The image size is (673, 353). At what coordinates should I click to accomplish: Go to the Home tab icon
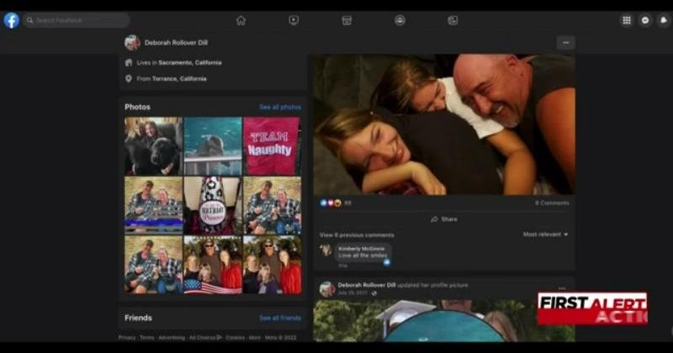(241, 20)
